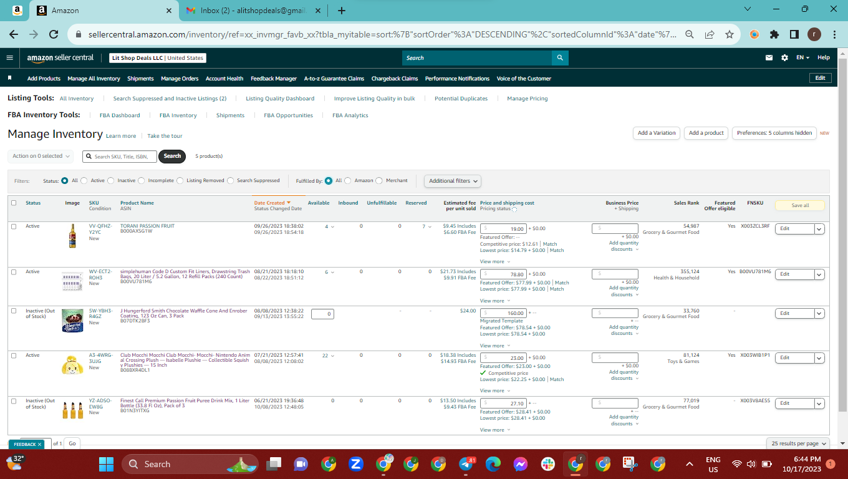
Task: Open the Windows Start menu
Action: pos(107,464)
